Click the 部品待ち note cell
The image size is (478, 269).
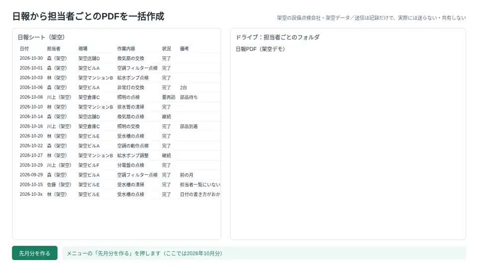pos(189,97)
